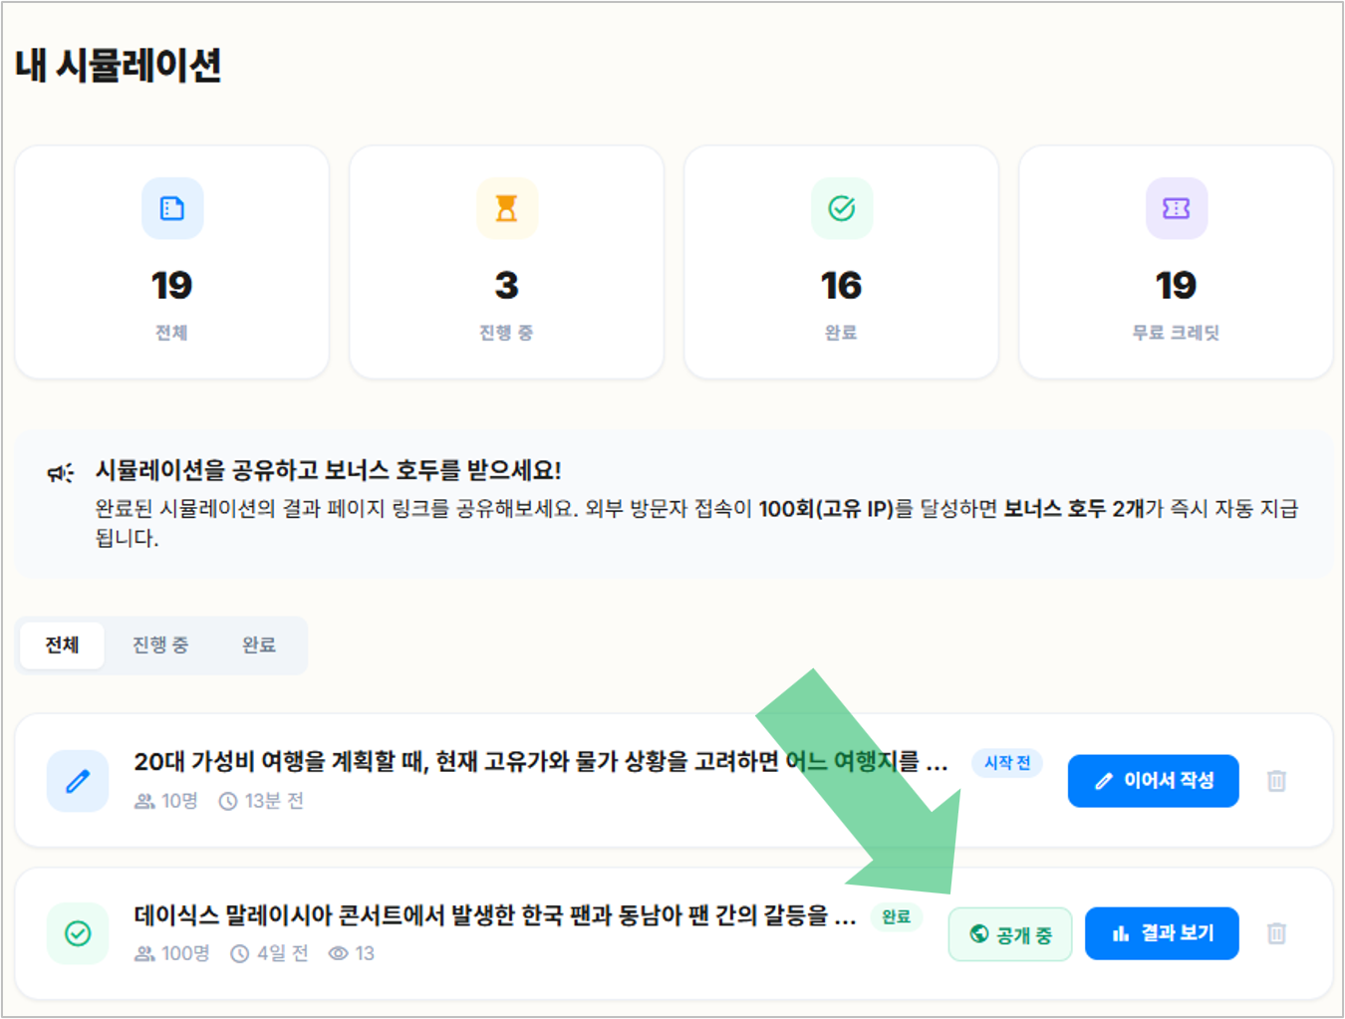
Task: Click the clock icon next to 13분 전
Action: point(228,801)
